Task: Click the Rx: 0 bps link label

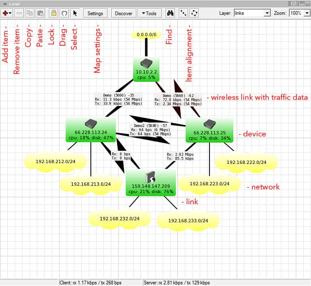Action: (121, 156)
